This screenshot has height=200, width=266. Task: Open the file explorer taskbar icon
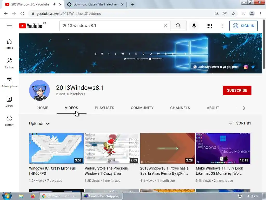pos(21,196)
